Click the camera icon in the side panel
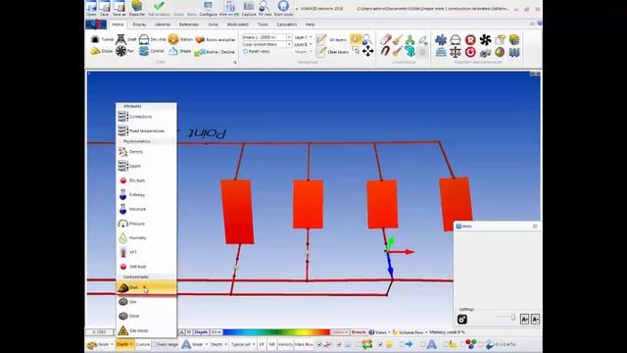The width and height of the screenshot is (627, 353). 462,319
